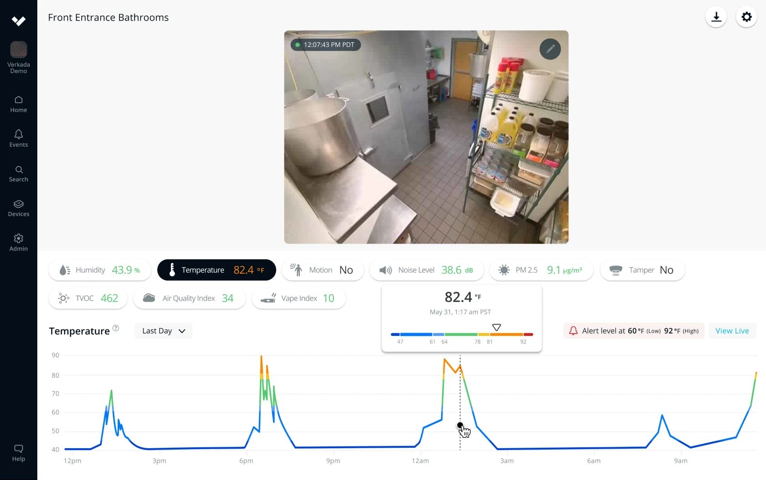
Task: Click the Alert level threshold button
Action: [634, 331]
